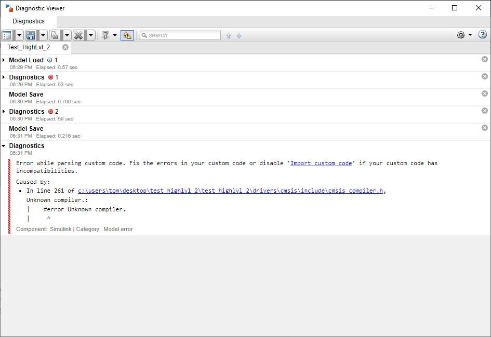Image resolution: width=491 pixels, height=337 pixels.
Task: Toggle the grouped warnings button
Action: point(127,35)
